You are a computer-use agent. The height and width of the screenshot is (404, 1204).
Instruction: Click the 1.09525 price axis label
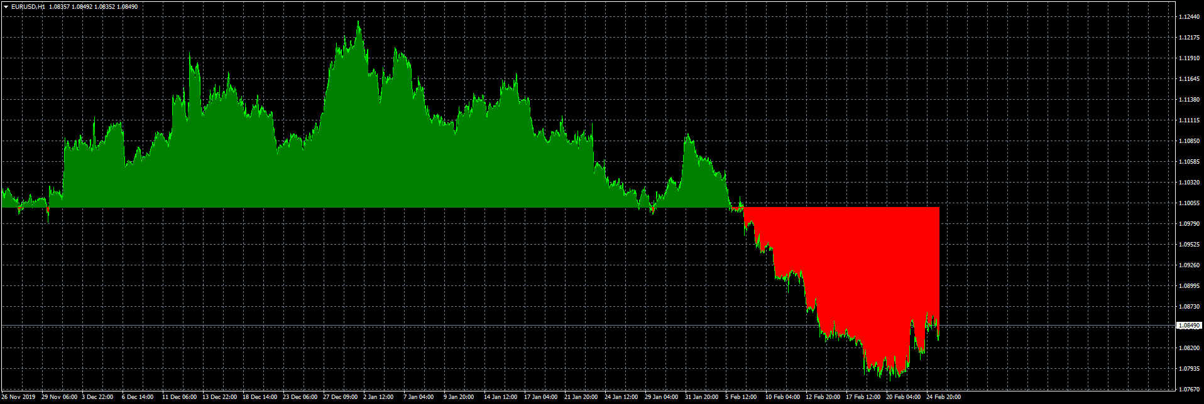coord(1189,245)
